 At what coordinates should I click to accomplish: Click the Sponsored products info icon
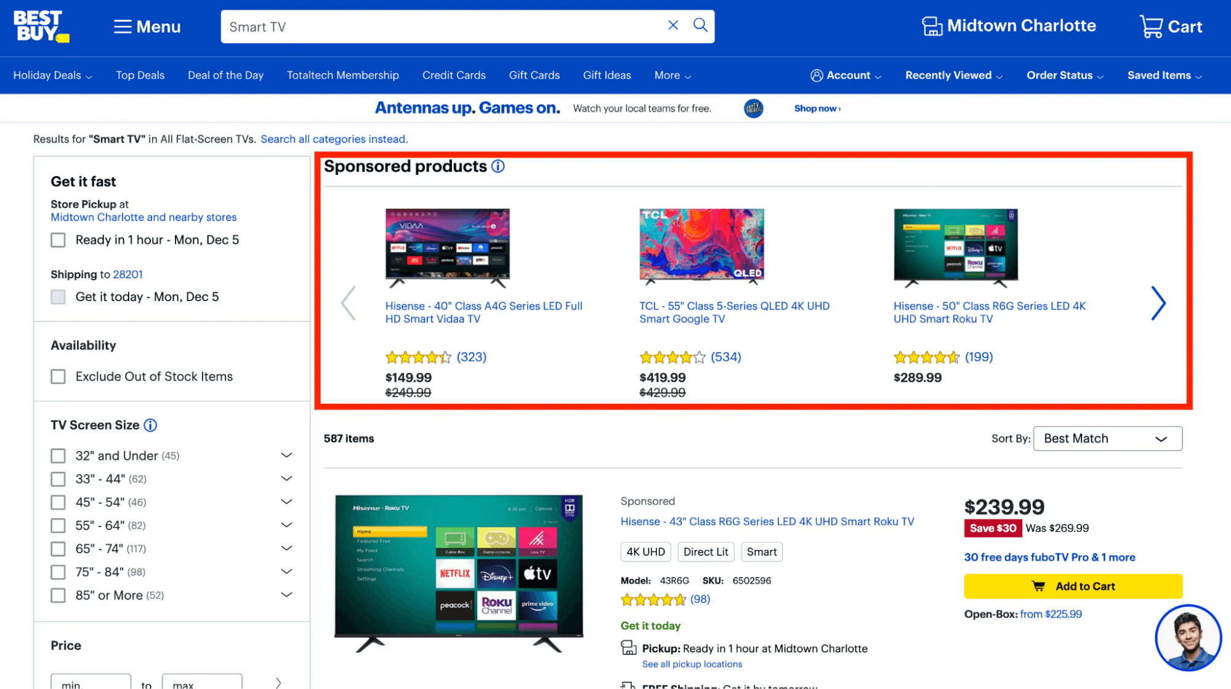(498, 166)
